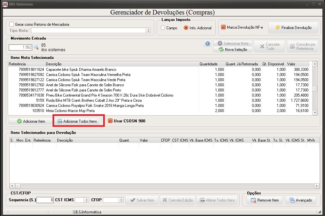
Task: Select the Campo radio option
Action: 163,28
